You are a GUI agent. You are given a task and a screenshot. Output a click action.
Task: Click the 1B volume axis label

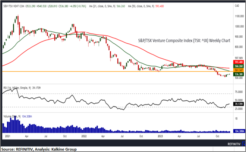tap(236, 119)
